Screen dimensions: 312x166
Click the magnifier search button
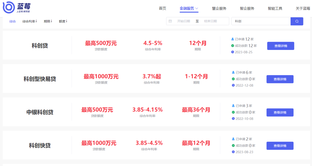(x=297, y=21)
